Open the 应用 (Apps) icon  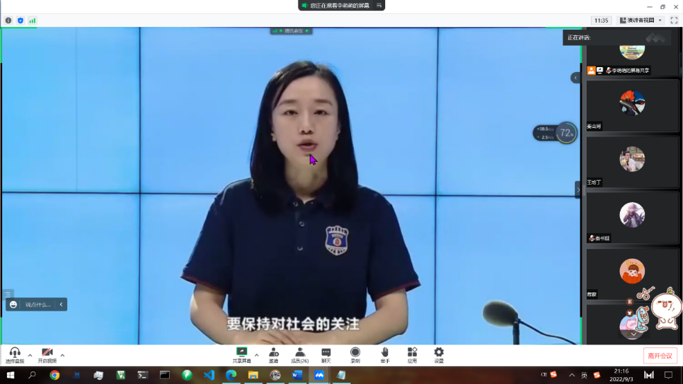(x=412, y=354)
